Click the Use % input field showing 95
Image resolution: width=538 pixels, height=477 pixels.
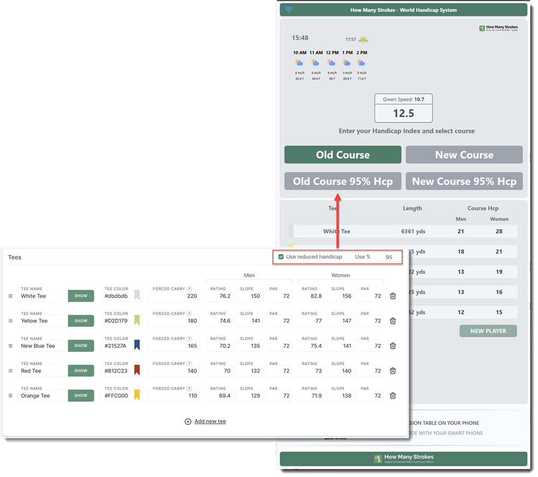click(388, 257)
